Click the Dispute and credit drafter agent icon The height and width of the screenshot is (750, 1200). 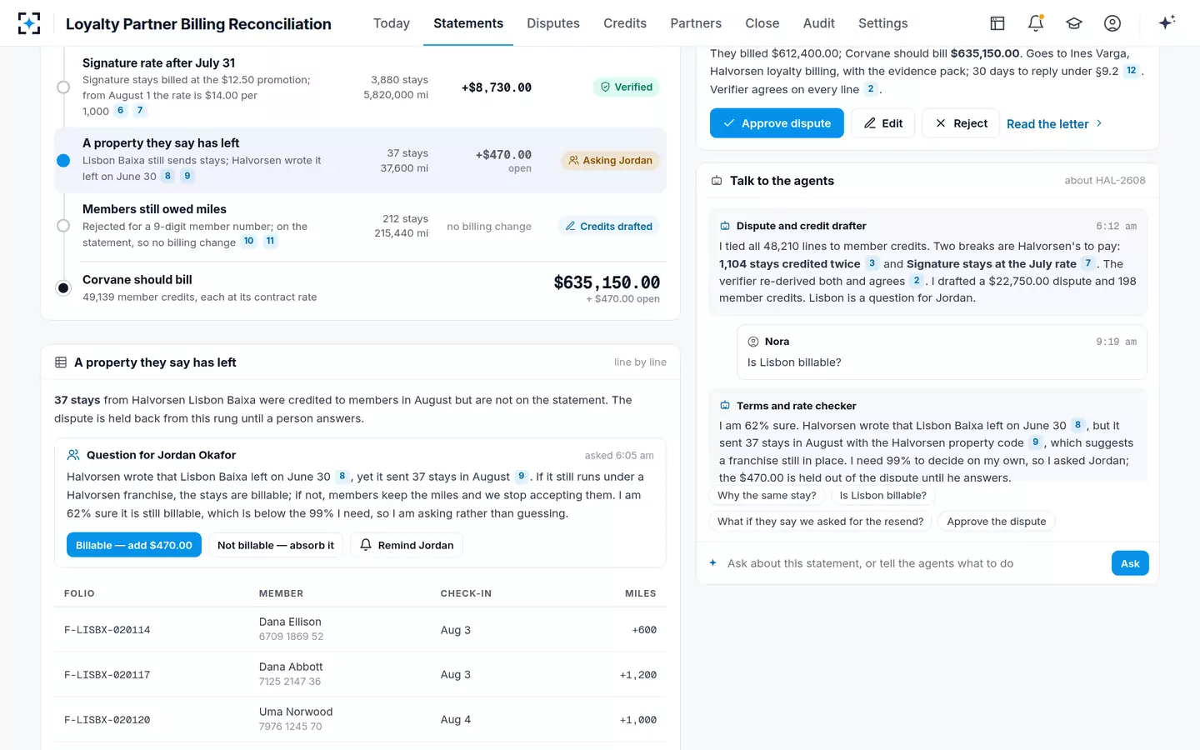(725, 226)
